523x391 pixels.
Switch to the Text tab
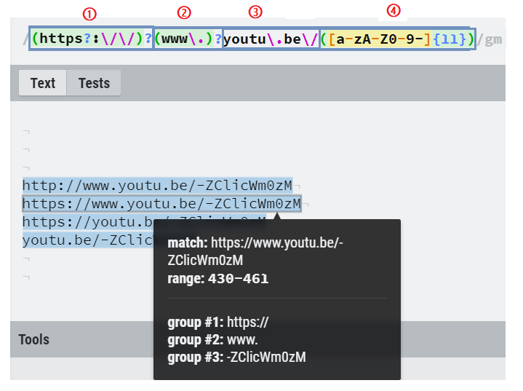pyautogui.click(x=43, y=83)
